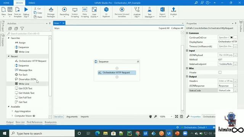244x137 pixels.
Task: Open the Arguments panel tab
Action: (72, 116)
